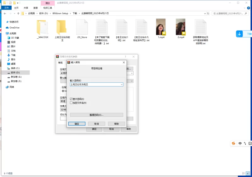Expand archive name dropdown in background dialog
The width and height of the screenshot is (252, 177).
coord(132,73)
